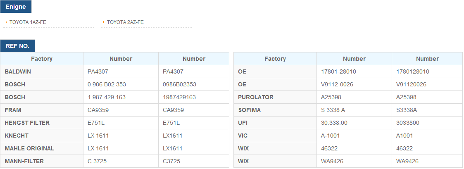Open the TOYOTA 2AZ-FE engine link
Screen dimensions: 464x169
coord(125,22)
